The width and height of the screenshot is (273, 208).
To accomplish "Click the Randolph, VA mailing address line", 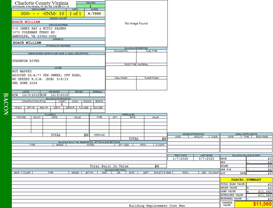I will 34,36.
